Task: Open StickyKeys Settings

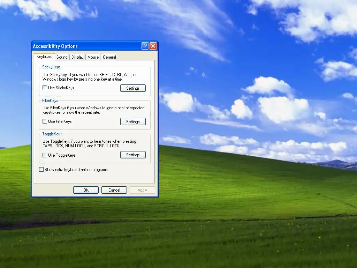Action: [x=133, y=88]
